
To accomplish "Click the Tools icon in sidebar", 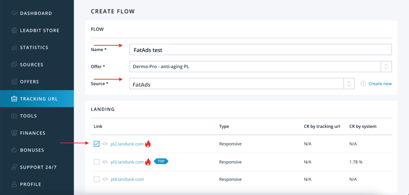I will tap(14, 116).
